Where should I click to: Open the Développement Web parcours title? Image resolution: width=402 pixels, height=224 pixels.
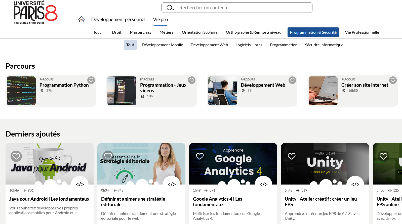coord(263,85)
